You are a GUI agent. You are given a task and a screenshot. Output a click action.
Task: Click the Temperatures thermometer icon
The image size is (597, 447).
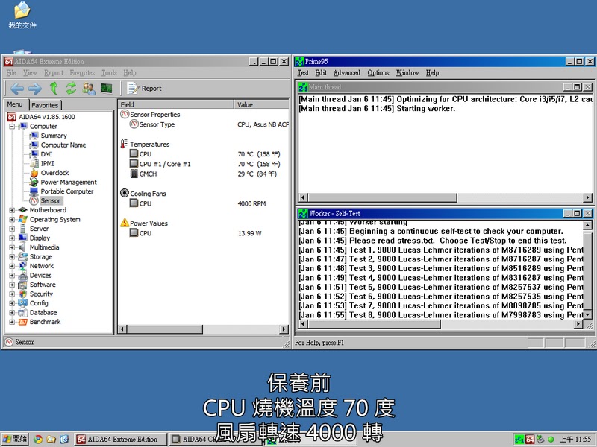point(124,144)
